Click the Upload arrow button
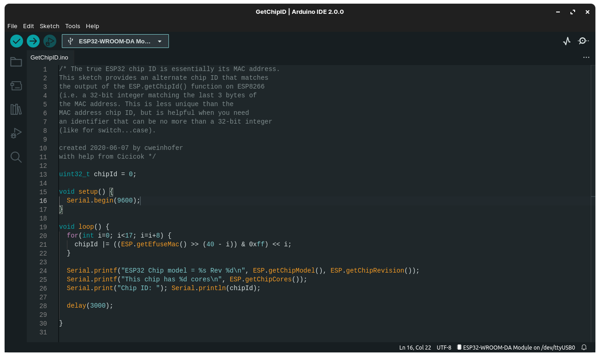The width and height of the screenshot is (600, 357). point(33,41)
